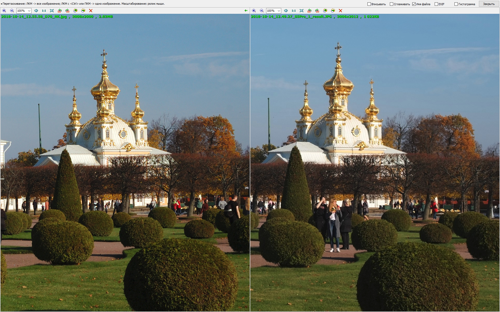Turn on the EXIF checkbox

point(436,4)
